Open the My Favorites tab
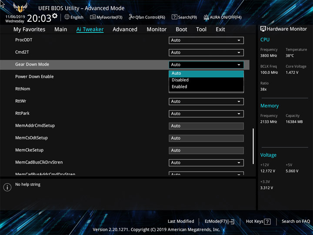 tap(30, 30)
